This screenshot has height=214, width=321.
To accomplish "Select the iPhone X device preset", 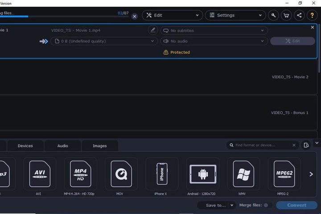I will click(162, 174).
